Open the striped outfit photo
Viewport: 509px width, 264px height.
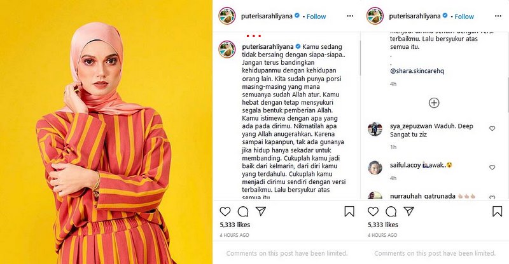(106, 132)
